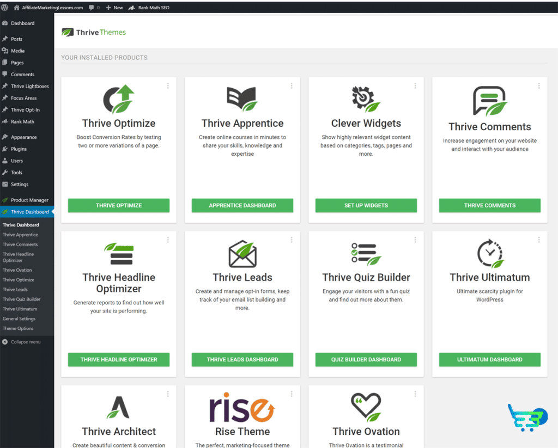Click the Thrive Quiz Builder checklist icon
The width and height of the screenshot is (558, 448).
coord(366,254)
